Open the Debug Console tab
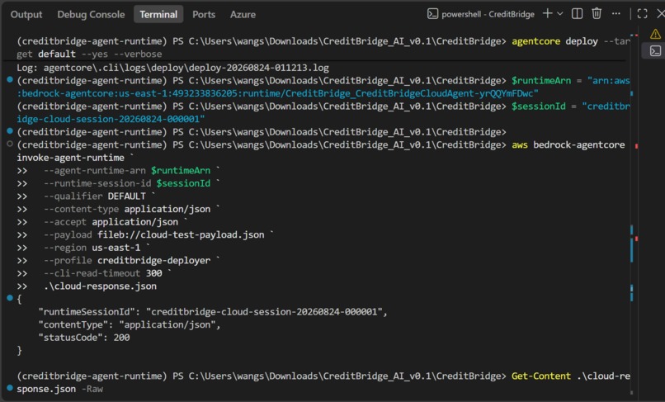Image resolution: width=665 pixels, height=402 pixels. pyautogui.click(x=91, y=14)
